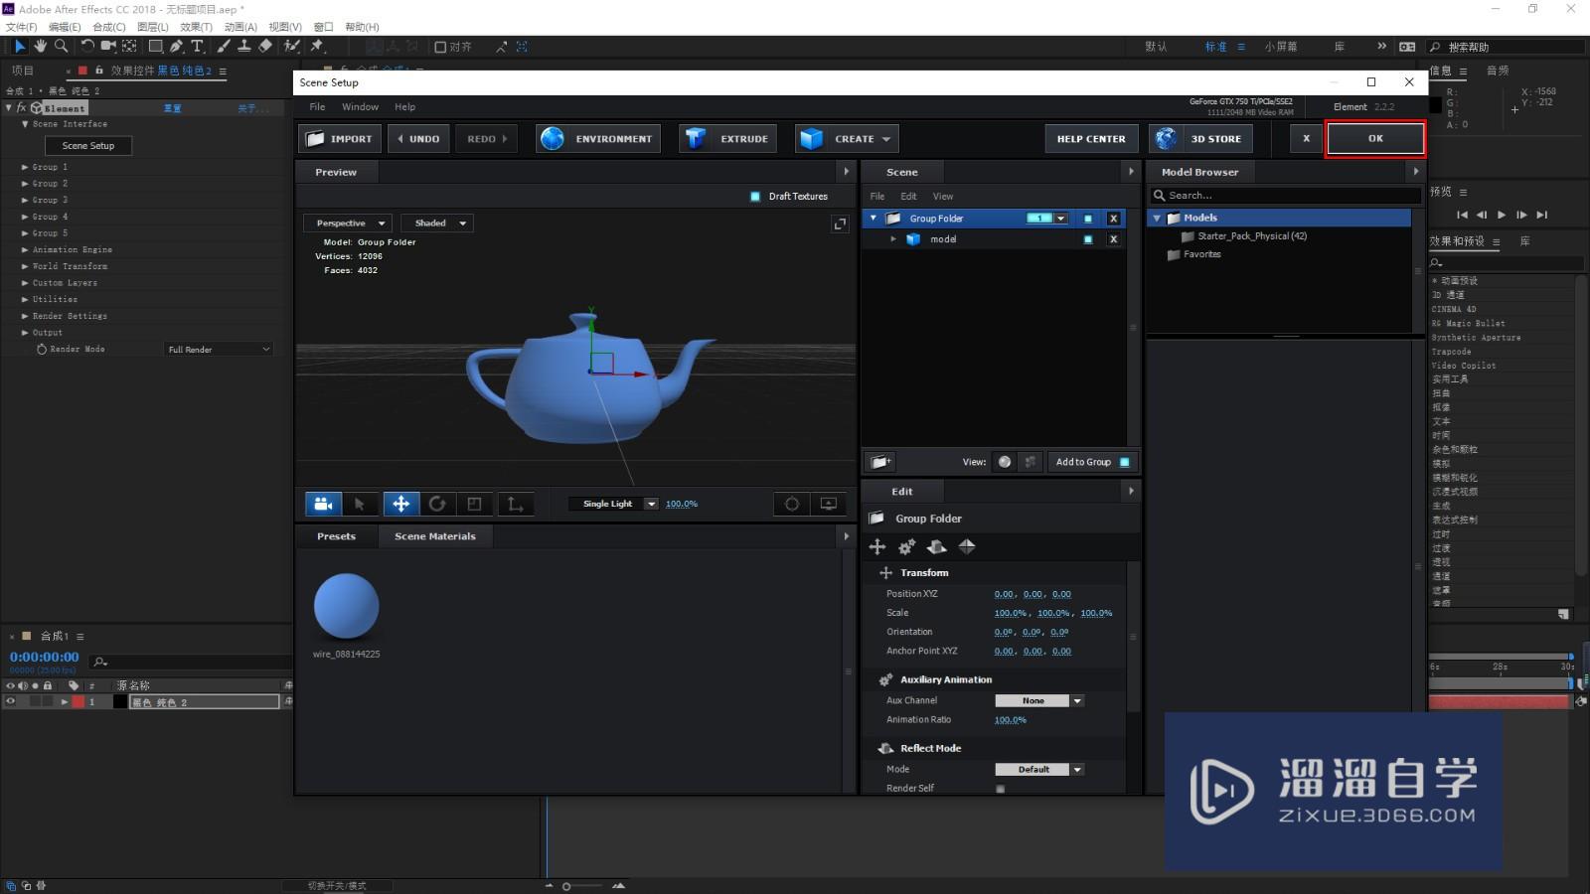Collapse the Models tree in Model Browser
Screen dimensions: 1590x894
pyautogui.click(x=1157, y=219)
